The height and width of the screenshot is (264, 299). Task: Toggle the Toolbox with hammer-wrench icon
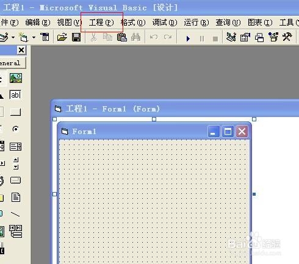[x=287, y=37]
